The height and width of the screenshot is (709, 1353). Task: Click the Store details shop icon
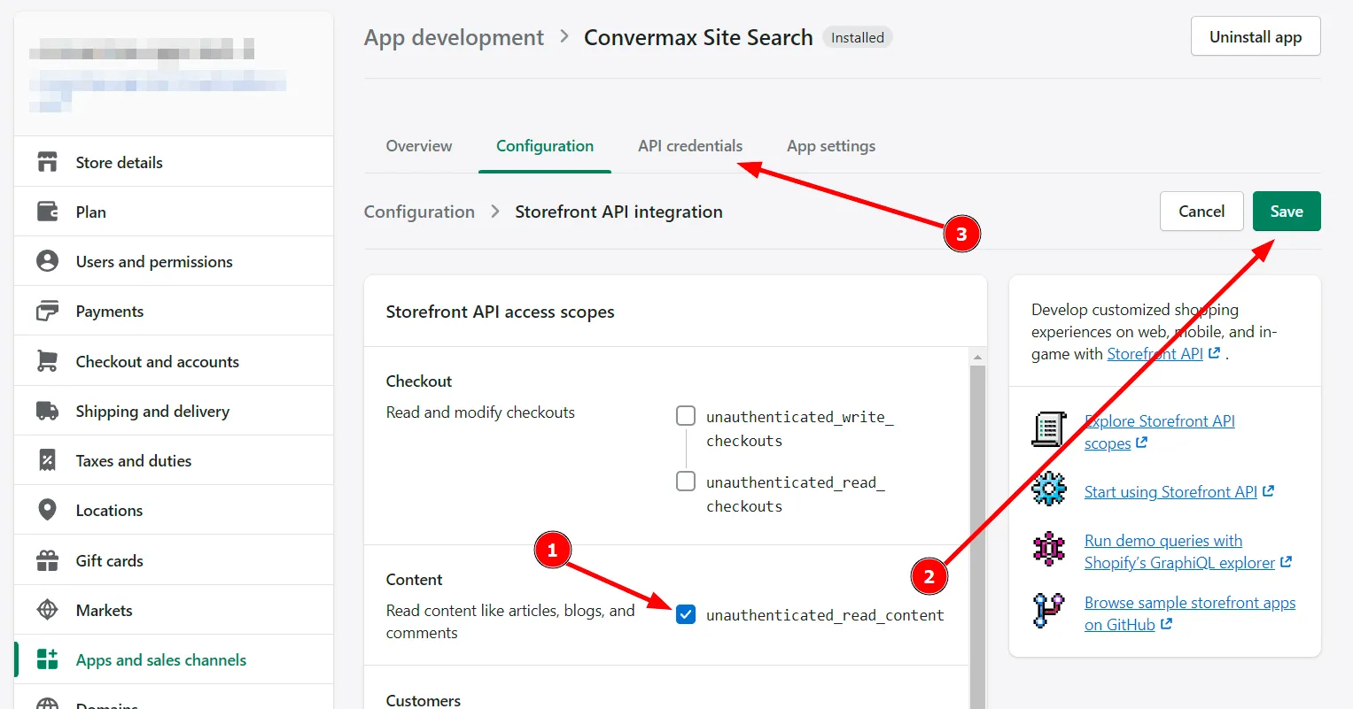click(x=47, y=162)
